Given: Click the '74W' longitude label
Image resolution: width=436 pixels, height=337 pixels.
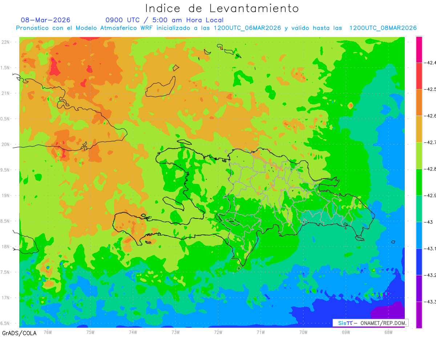Looking at the screenshot, I should tap(133, 332).
